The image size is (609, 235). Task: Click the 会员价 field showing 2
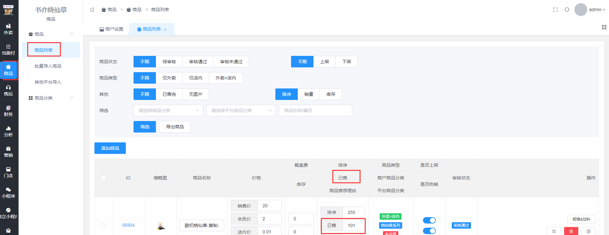coord(270,219)
